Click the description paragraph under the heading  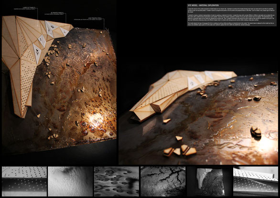tap(232, 17)
